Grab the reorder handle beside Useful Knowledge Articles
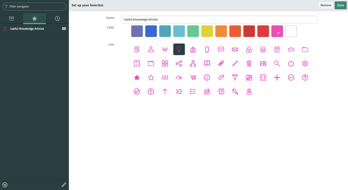 tap(64, 29)
